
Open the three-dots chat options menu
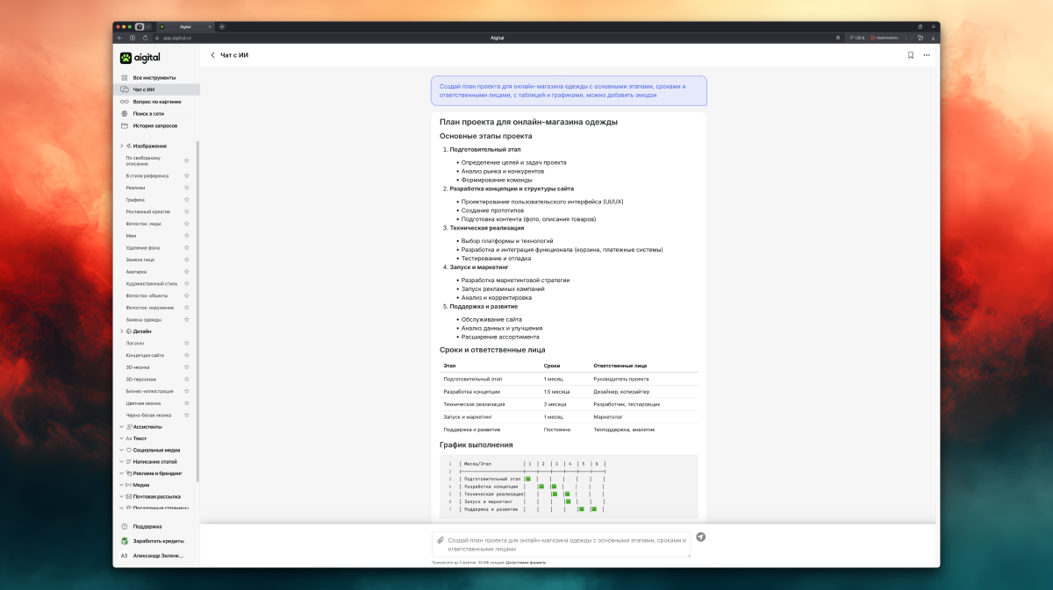pyautogui.click(x=926, y=55)
